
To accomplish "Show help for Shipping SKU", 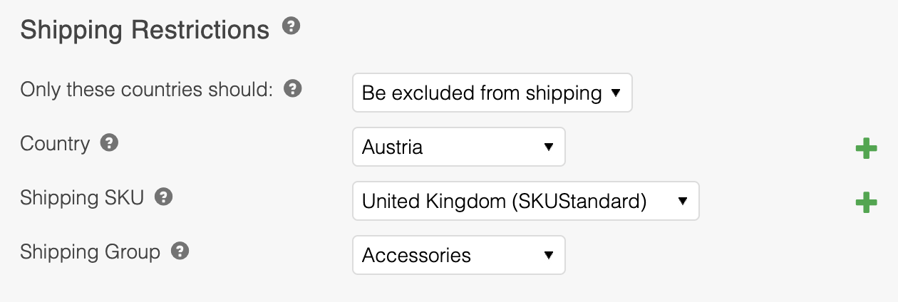I will 163,197.
